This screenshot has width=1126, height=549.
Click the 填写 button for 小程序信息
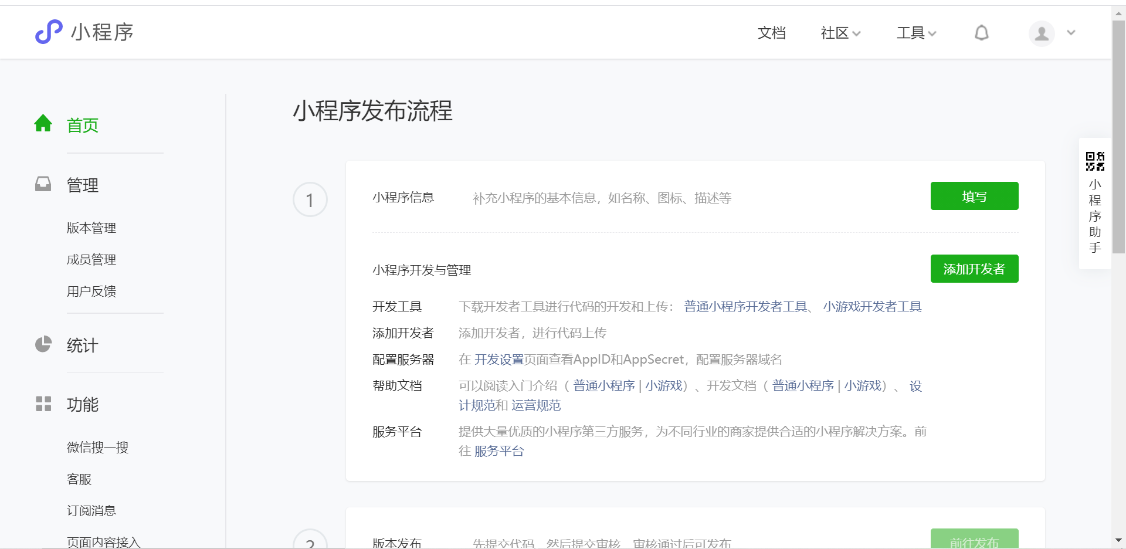[974, 196]
